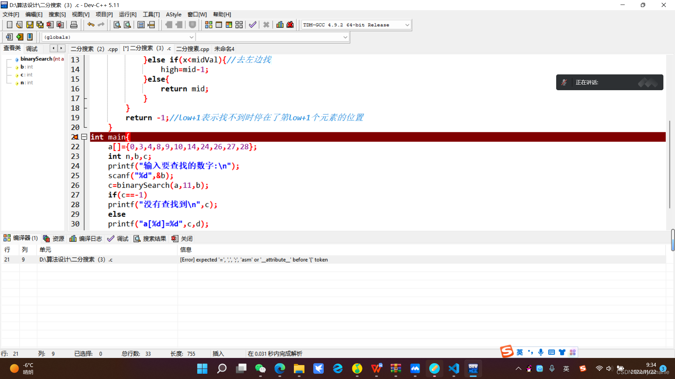Image resolution: width=675 pixels, height=379 pixels.
Task: Switch to the 二分搜索.cpp tab
Action: point(192,49)
